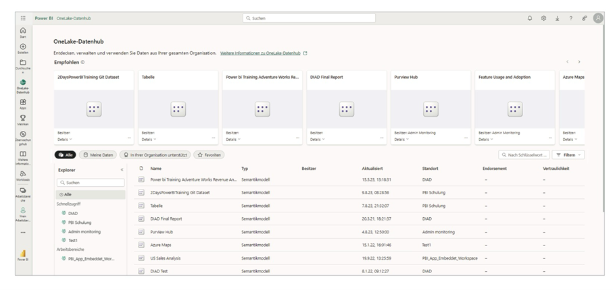
Task: Expand Details on the Tabelle card
Action: coord(149,140)
